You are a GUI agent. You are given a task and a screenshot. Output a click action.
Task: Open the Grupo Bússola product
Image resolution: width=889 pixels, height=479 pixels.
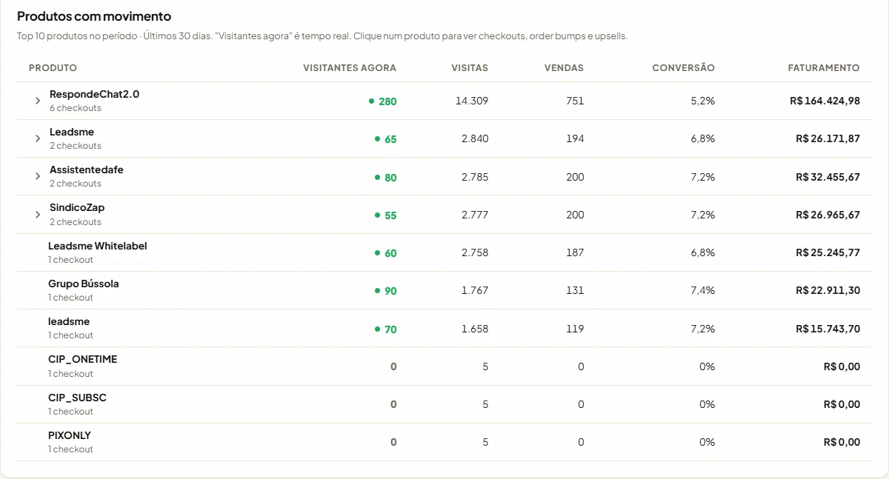pos(84,284)
